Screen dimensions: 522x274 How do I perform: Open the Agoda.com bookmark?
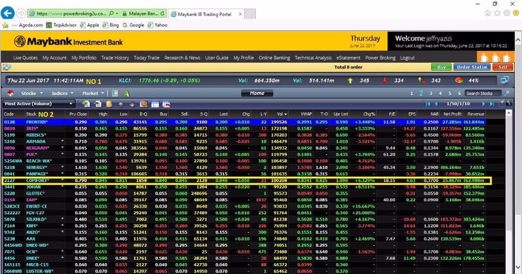tap(27, 25)
